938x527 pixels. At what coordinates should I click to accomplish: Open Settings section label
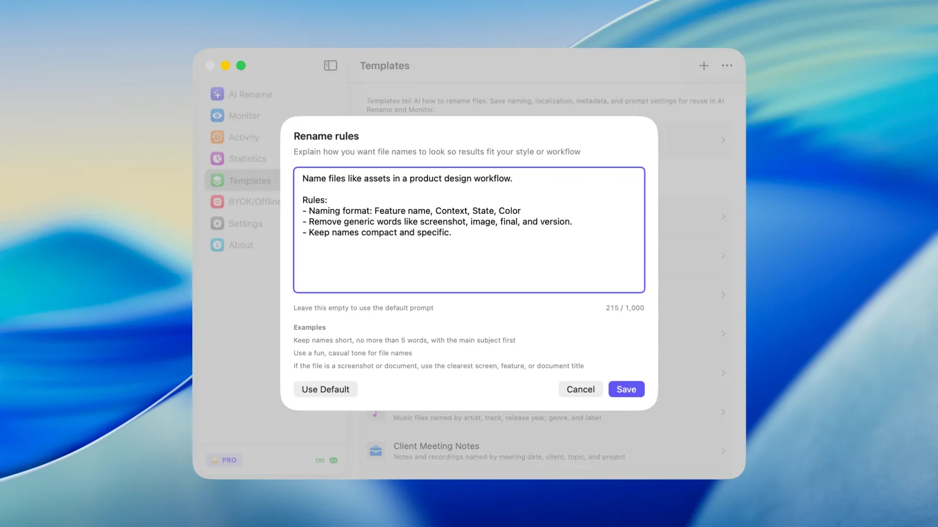coord(246,224)
